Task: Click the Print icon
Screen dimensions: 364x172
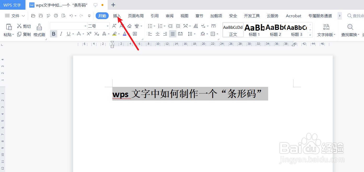Action: 56,16
